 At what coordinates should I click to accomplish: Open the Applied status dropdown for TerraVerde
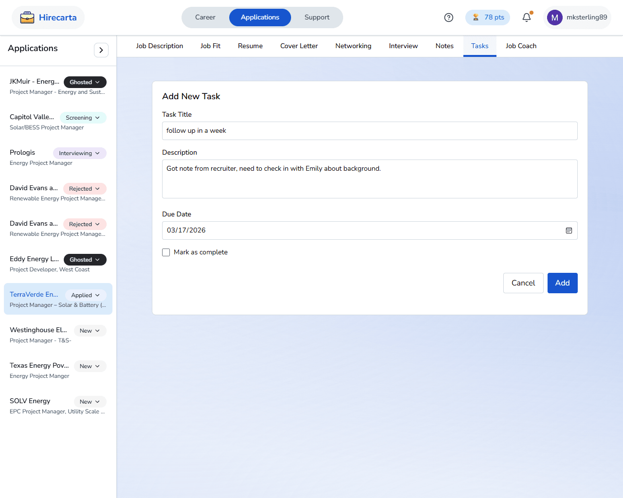(x=85, y=295)
